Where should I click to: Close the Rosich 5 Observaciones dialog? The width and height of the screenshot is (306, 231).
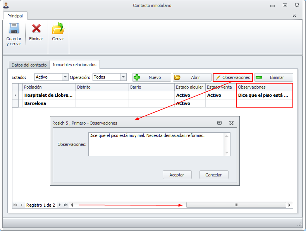(x=231, y=123)
